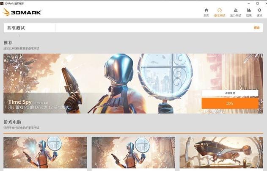267x171 pixels.
Task: Click the 修改 link in the header
Action: pos(256,28)
